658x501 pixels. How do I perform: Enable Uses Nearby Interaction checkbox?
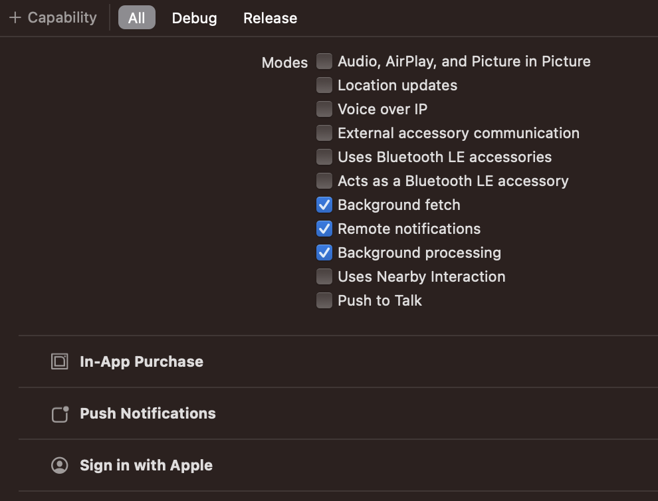pyautogui.click(x=324, y=276)
